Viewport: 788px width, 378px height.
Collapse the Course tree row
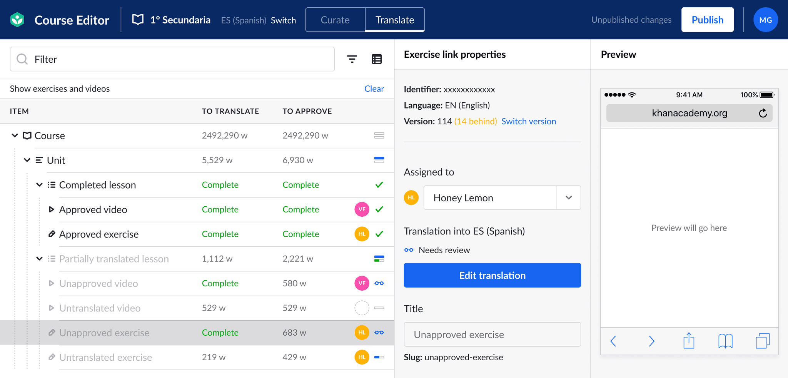click(15, 135)
